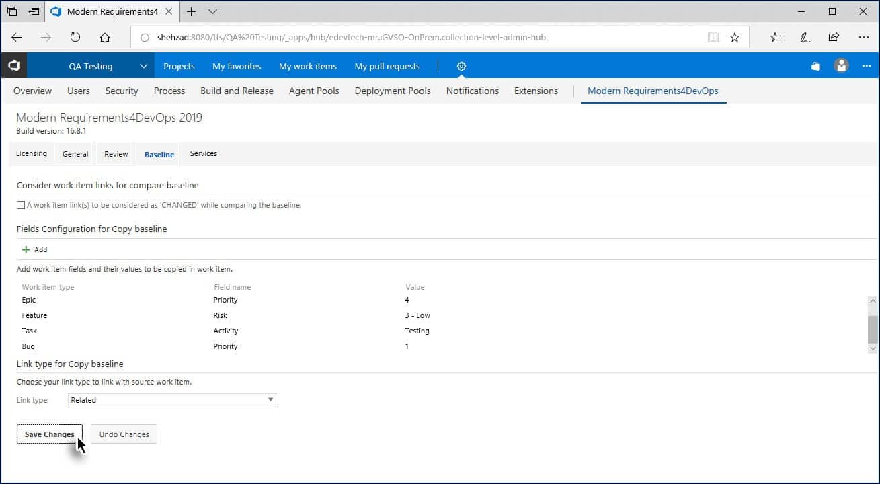
Task: Switch to Services sub-tab
Action: (x=204, y=153)
